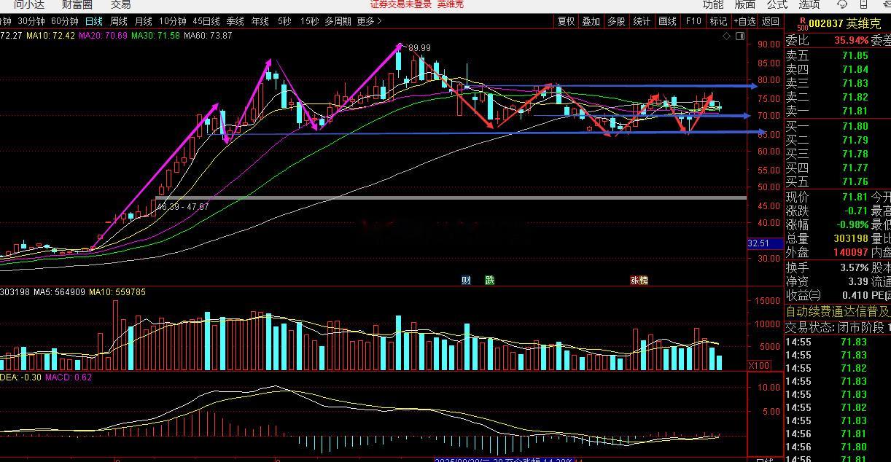Open the 交易 trading menu
The image size is (891, 462).
[121, 4]
